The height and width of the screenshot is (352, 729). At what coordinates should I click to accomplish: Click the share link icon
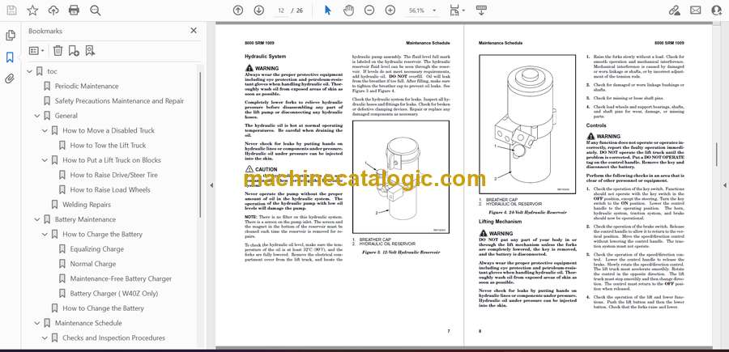tap(674, 11)
